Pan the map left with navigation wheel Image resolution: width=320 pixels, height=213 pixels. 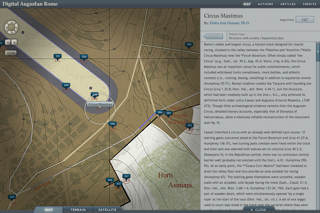click(x=6, y=27)
